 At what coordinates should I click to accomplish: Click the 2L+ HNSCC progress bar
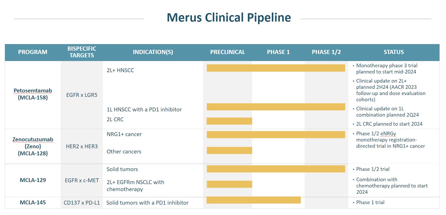click(276, 68)
